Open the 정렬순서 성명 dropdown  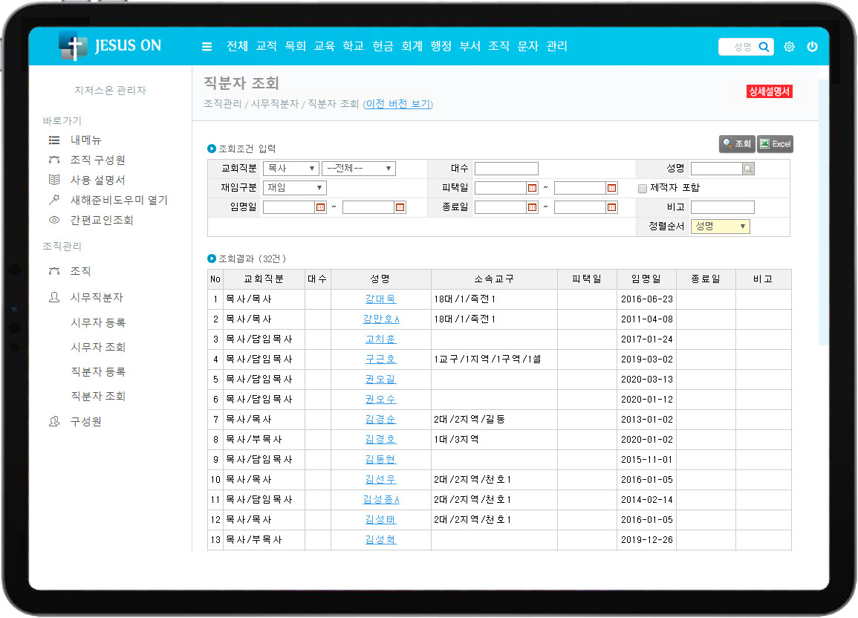[x=720, y=227]
